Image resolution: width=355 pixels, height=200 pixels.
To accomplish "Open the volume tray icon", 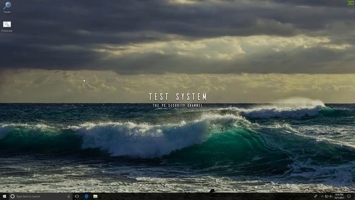I will [331, 196].
